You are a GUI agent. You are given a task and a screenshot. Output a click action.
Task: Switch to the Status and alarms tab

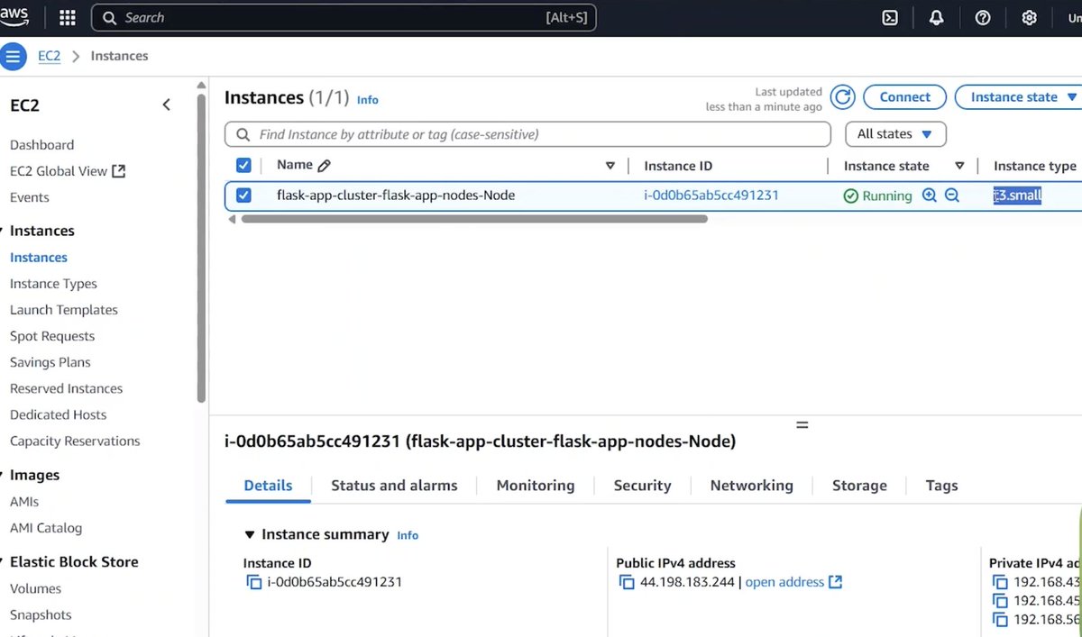click(x=394, y=486)
